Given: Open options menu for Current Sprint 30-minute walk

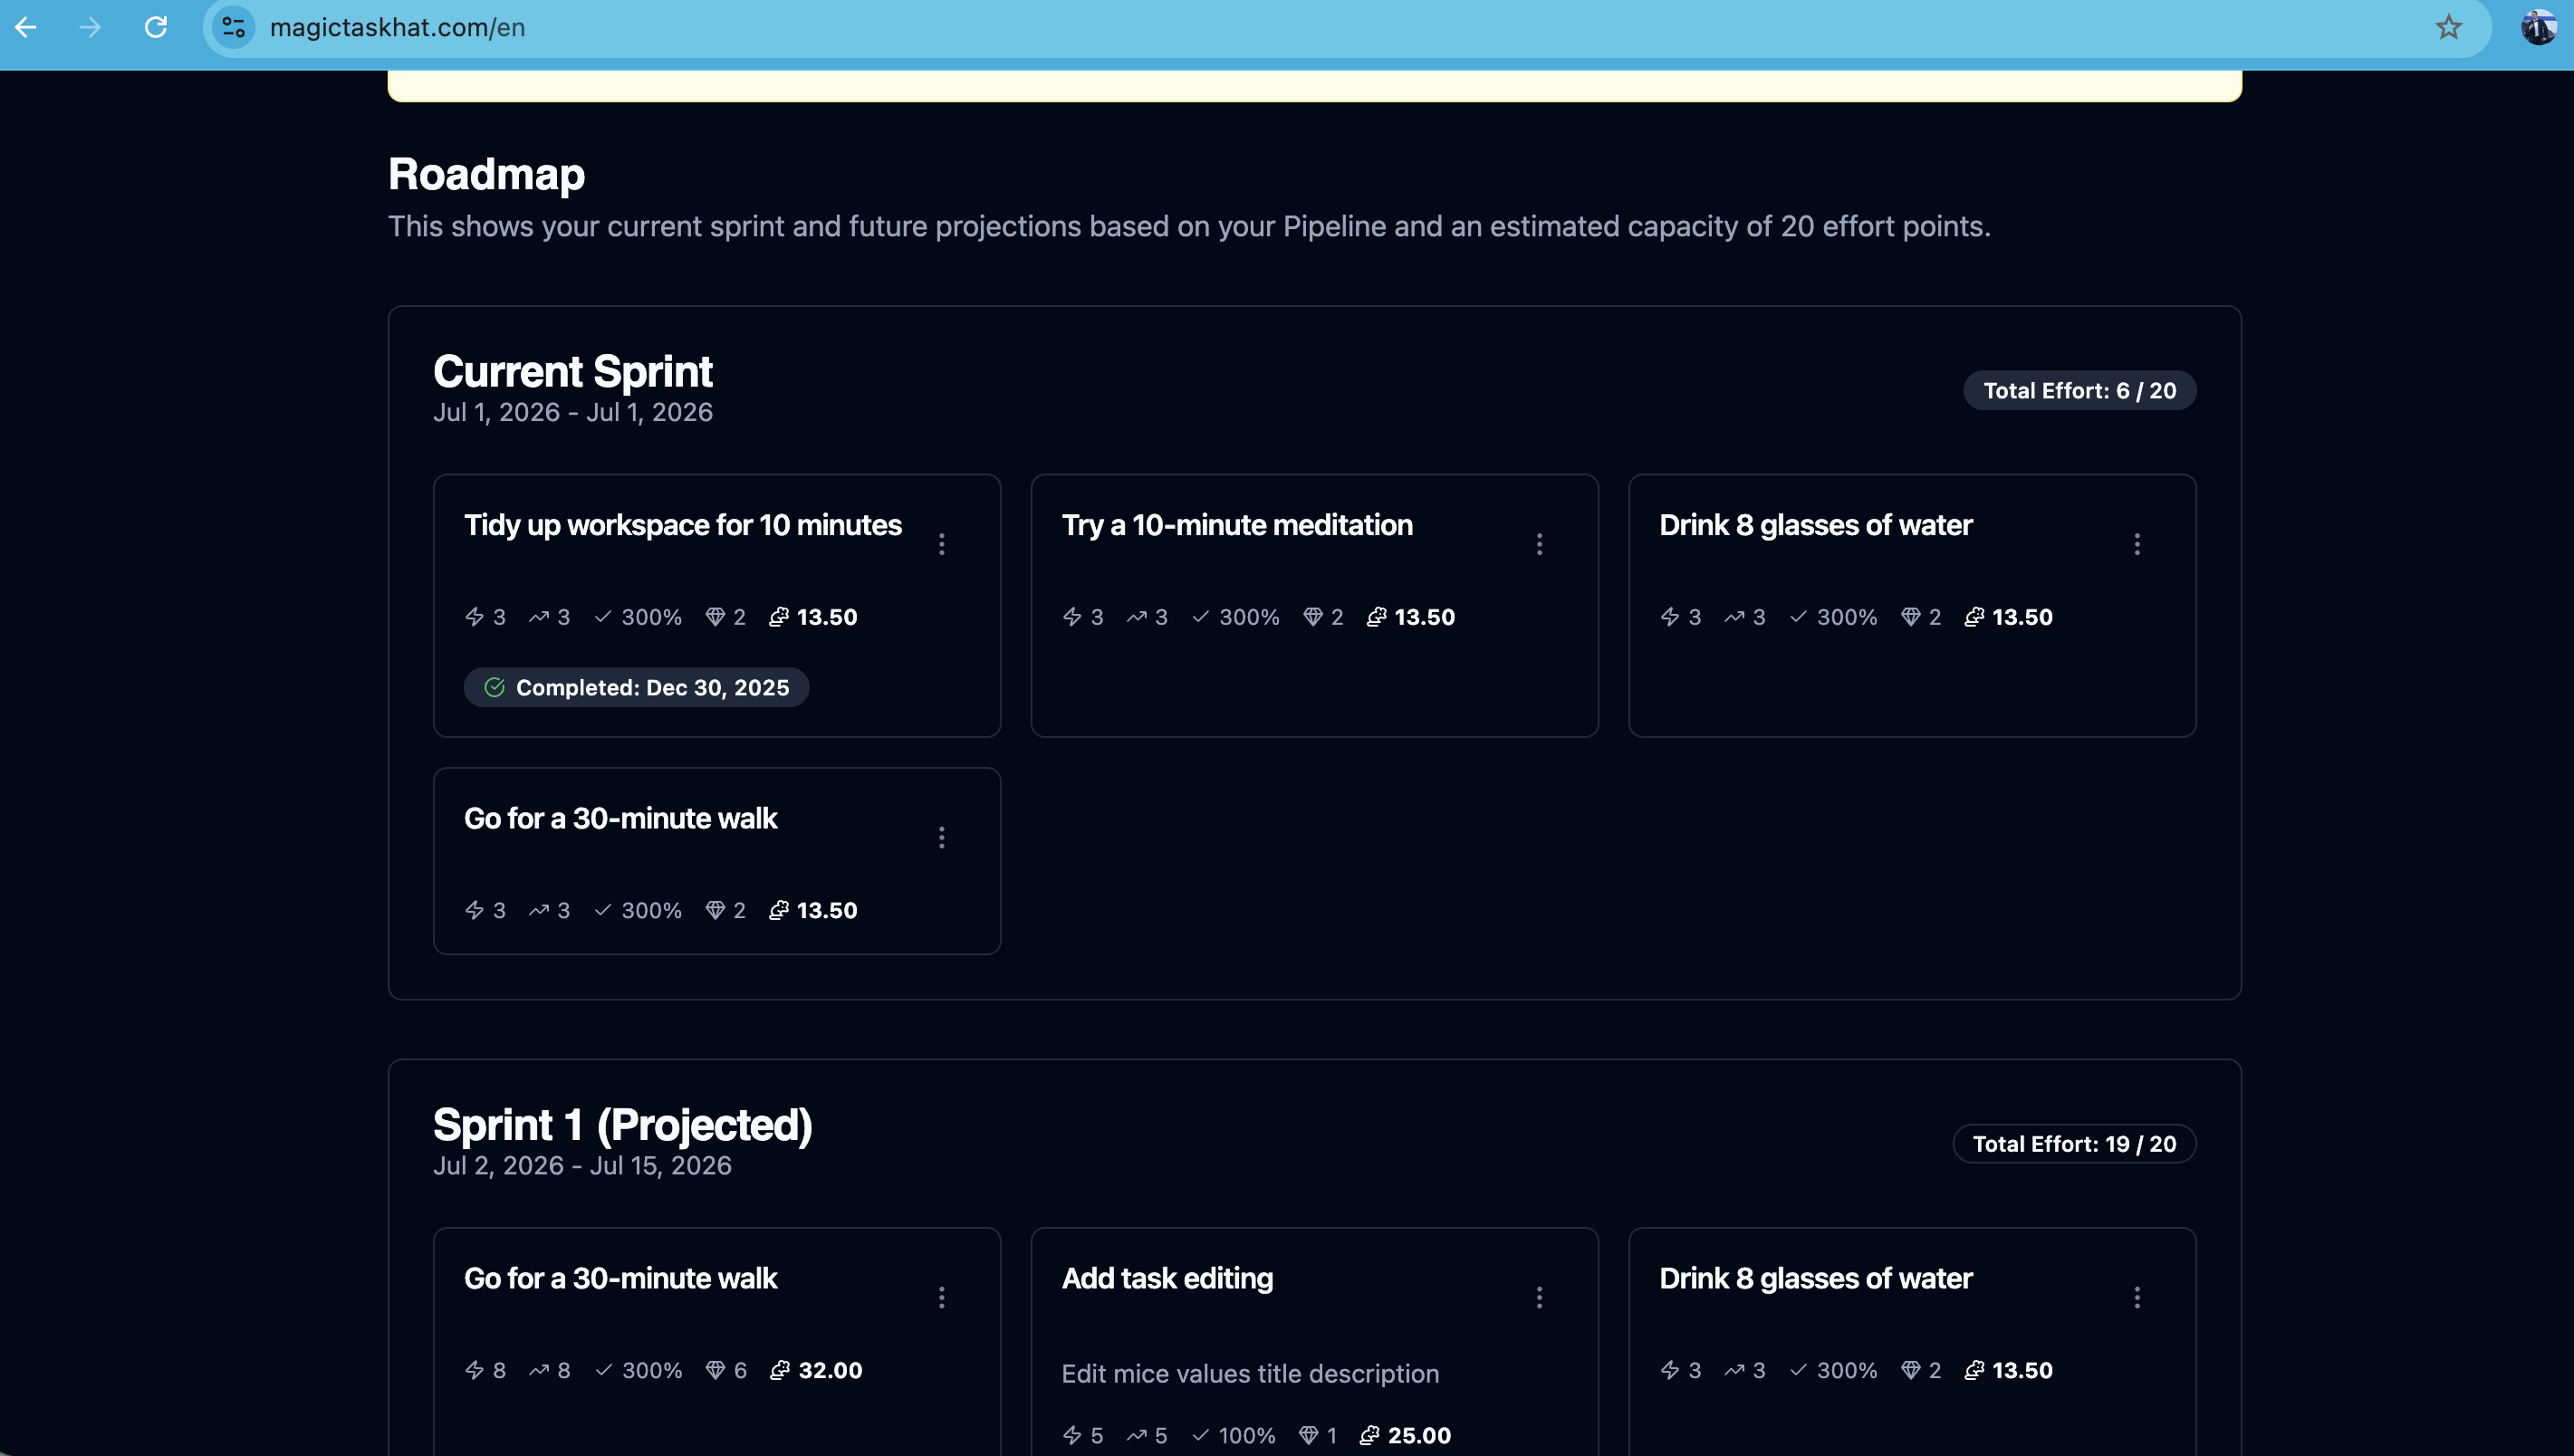Looking at the screenshot, I should 942,837.
